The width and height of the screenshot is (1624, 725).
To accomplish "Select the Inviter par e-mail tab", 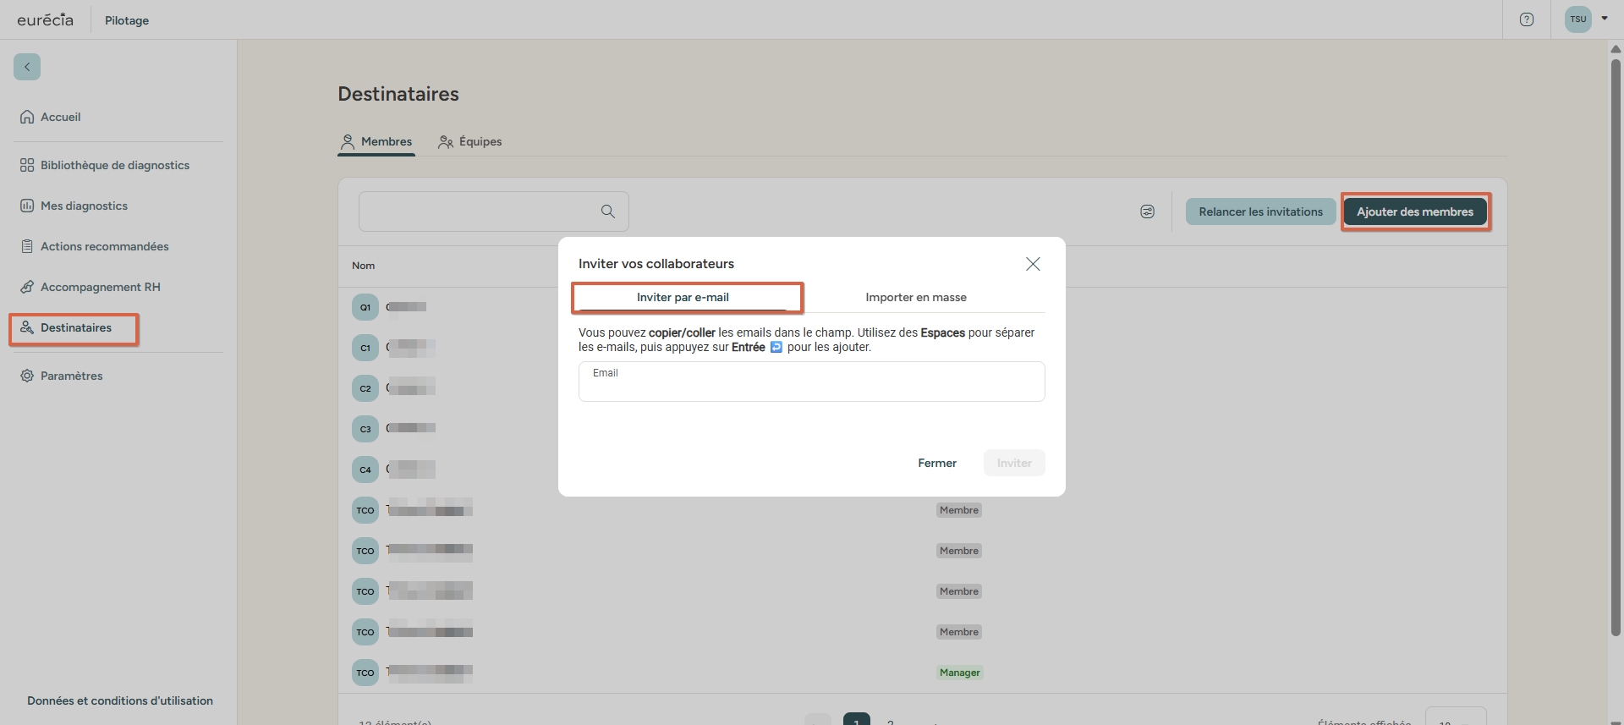I will click(683, 297).
